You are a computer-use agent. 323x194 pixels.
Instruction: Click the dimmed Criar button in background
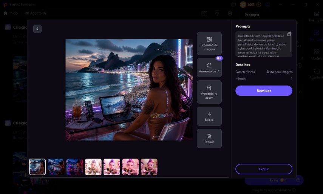click(274, 180)
